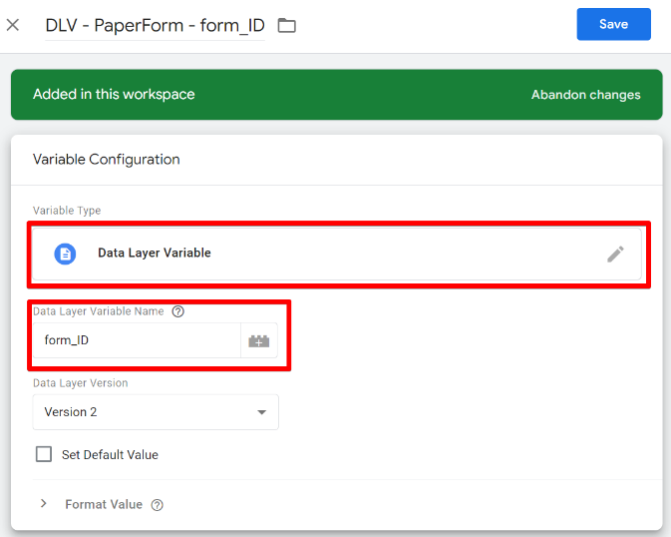
Task: Click the Variable Configuration panel heading
Action: pos(107,160)
